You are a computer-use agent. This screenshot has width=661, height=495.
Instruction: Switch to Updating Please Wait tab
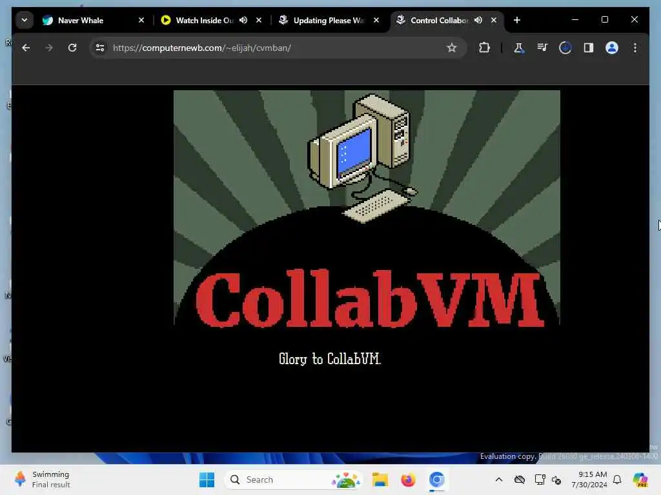tap(329, 20)
